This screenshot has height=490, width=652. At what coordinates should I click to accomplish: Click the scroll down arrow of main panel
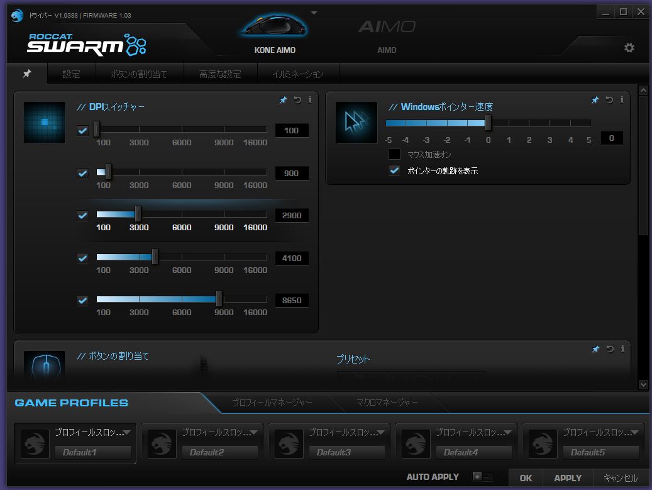[x=643, y=385]
